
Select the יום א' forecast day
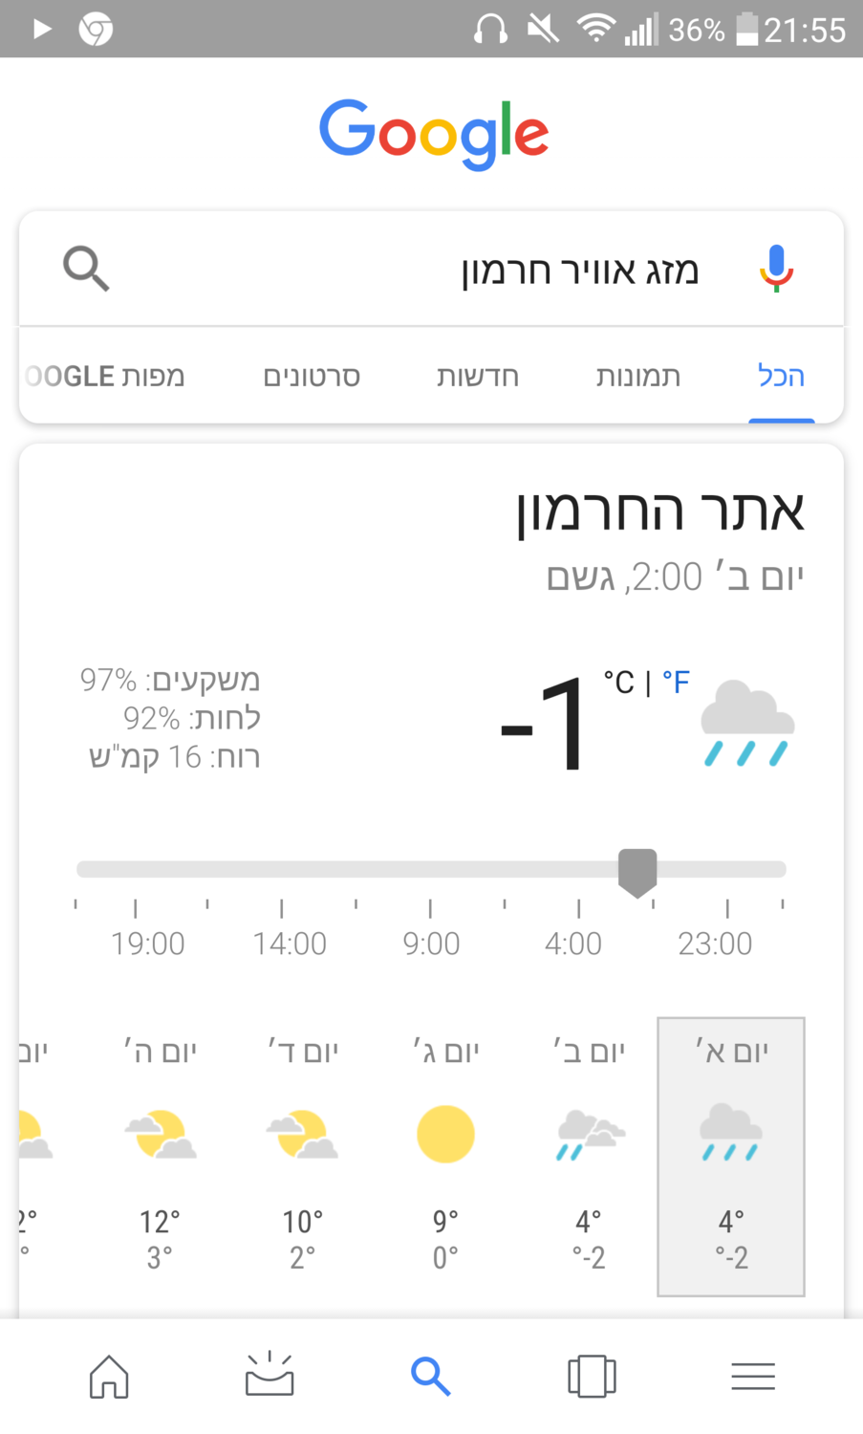point(731,1157)
